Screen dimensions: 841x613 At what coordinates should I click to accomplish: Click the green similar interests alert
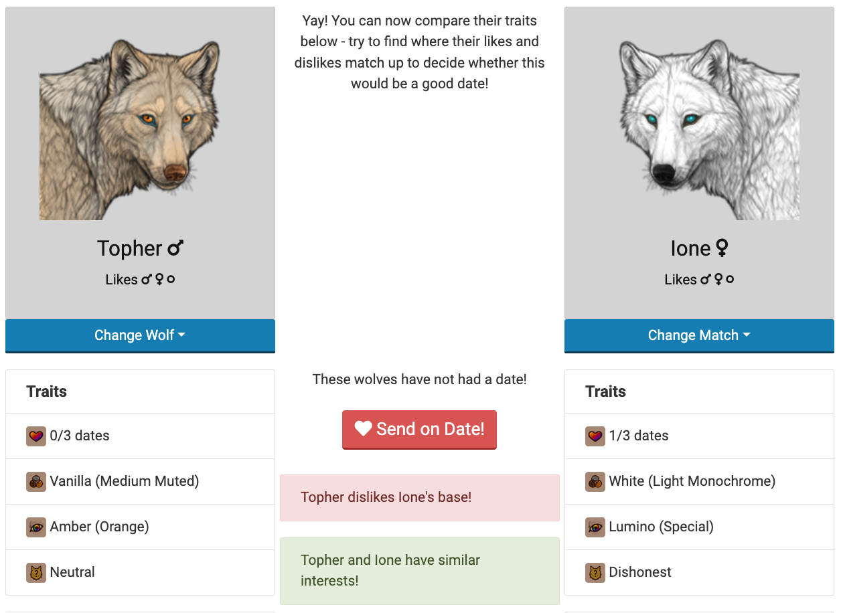point(419,571)
